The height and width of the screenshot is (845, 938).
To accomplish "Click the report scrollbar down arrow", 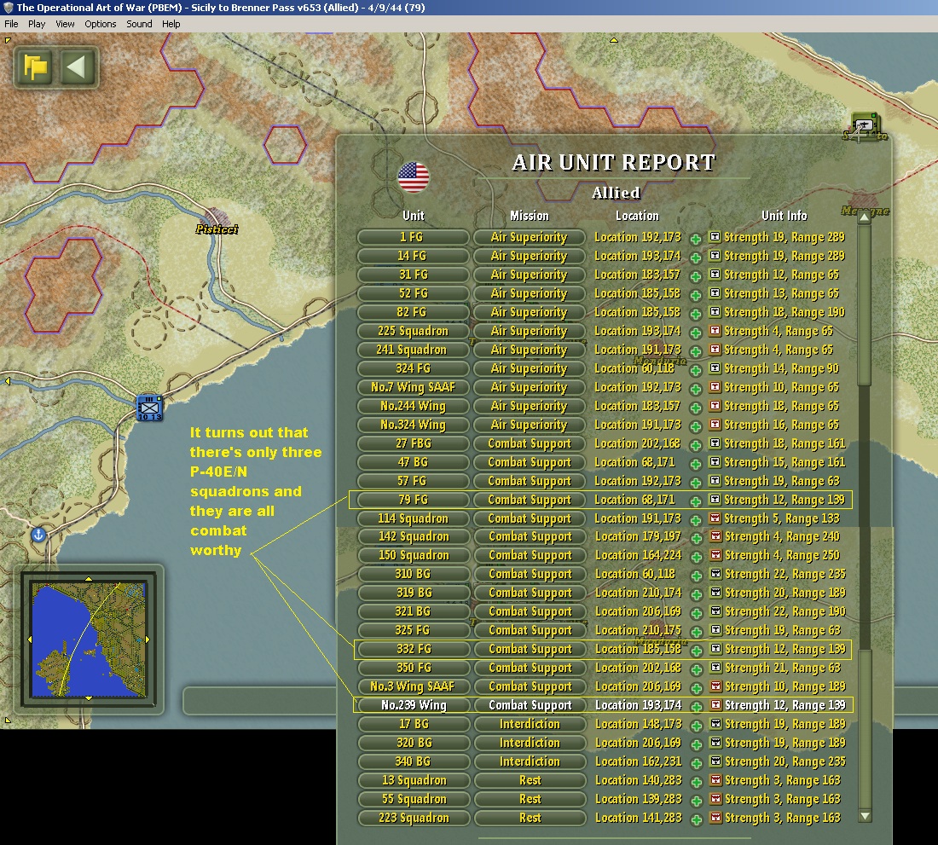I will pyautogui.click(x=865, y=816).
